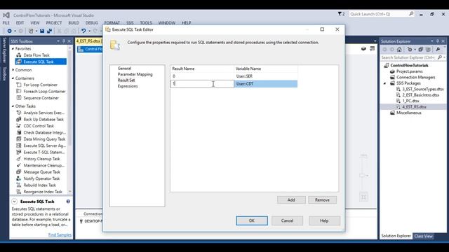Click the History Cleanup Task icon
This screenshot has height=252, width=449.
point(19,159)
